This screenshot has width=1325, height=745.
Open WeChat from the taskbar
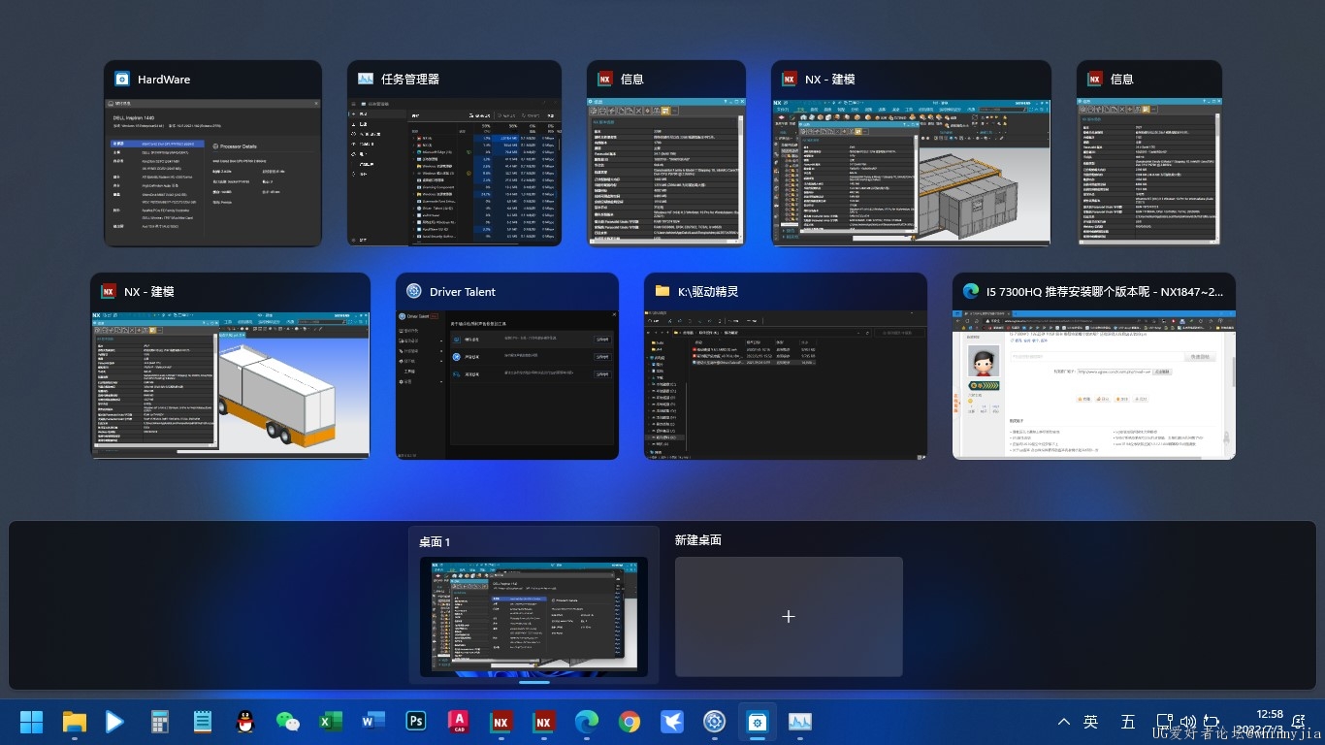288,722
